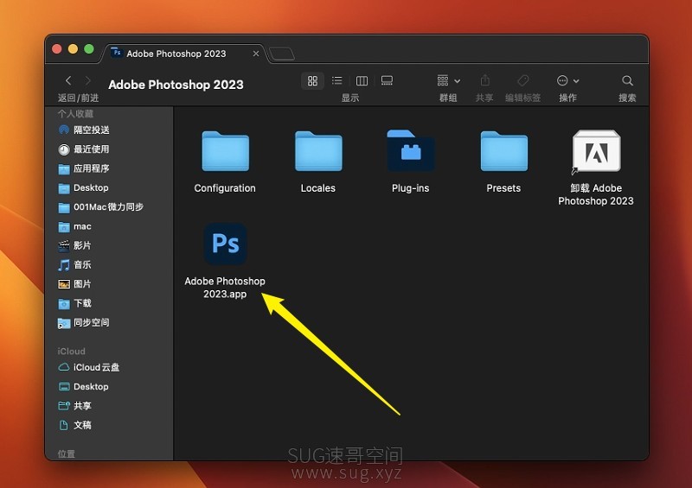
Task: Click the iCloud 云盘 cloud icon
Action: pyautogui.click(x=64, y=367)
